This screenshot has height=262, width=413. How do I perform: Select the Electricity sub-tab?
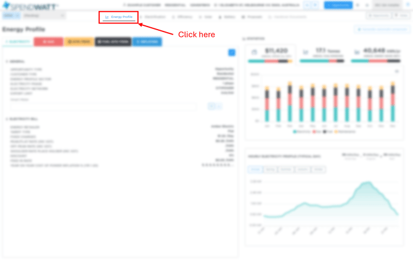pyautogui.click(x=17, y=41)
